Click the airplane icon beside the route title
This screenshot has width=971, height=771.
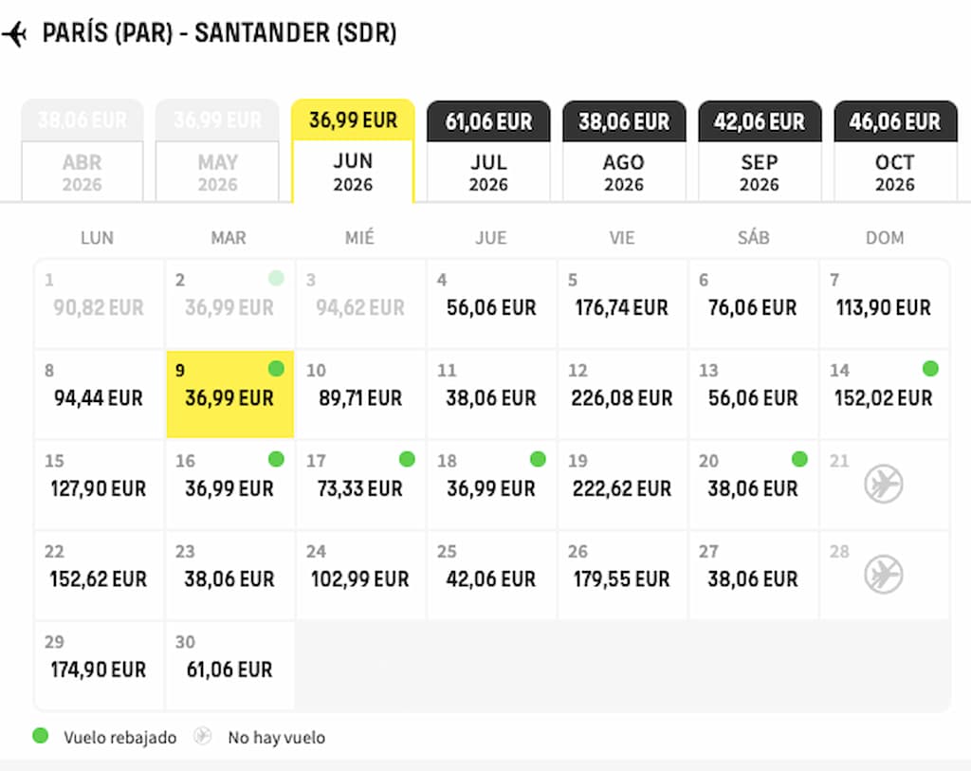[x=19, y=32]
